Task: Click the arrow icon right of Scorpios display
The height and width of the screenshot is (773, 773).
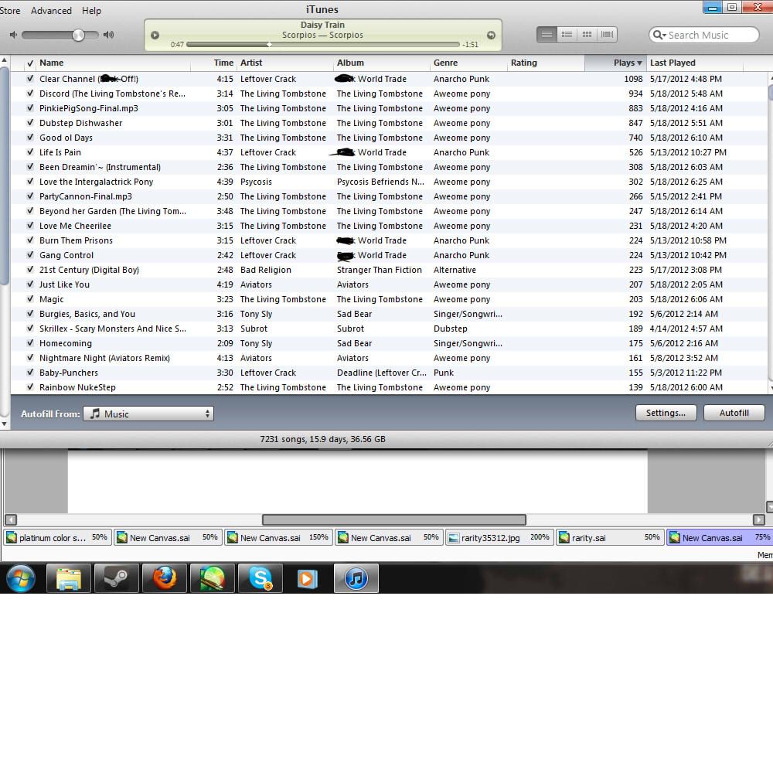Action: [x=491, y=35]
